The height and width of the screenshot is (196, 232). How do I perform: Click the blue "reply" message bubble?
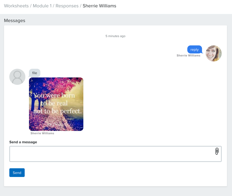pyautogui.click(x=195, y=50)
